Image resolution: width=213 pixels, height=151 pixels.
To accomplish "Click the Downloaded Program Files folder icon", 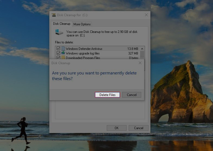I will tap(63, 57).
